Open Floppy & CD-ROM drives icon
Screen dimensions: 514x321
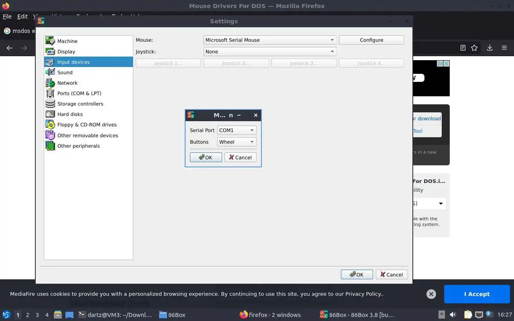click(x=50, y=124)
